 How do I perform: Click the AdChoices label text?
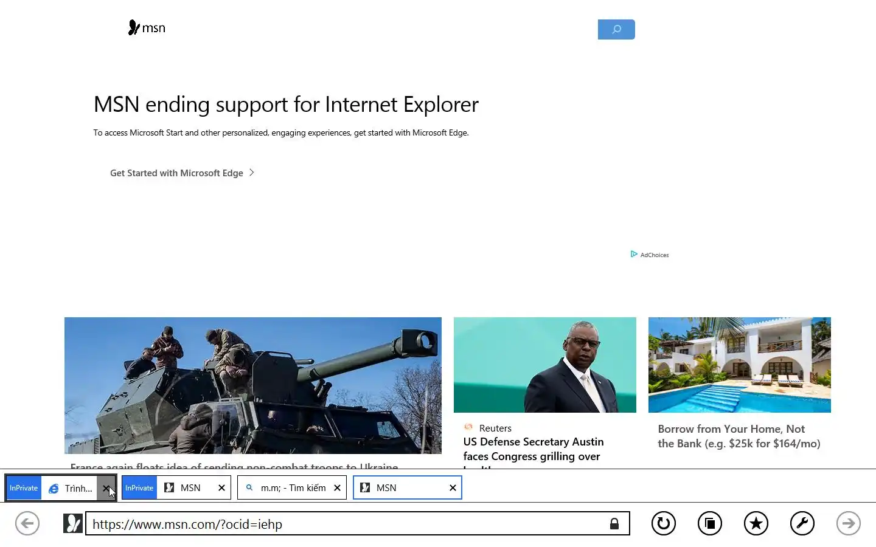pyautogui.click(x=655, y=255)
